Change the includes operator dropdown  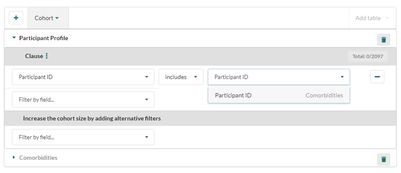[181, 77]
